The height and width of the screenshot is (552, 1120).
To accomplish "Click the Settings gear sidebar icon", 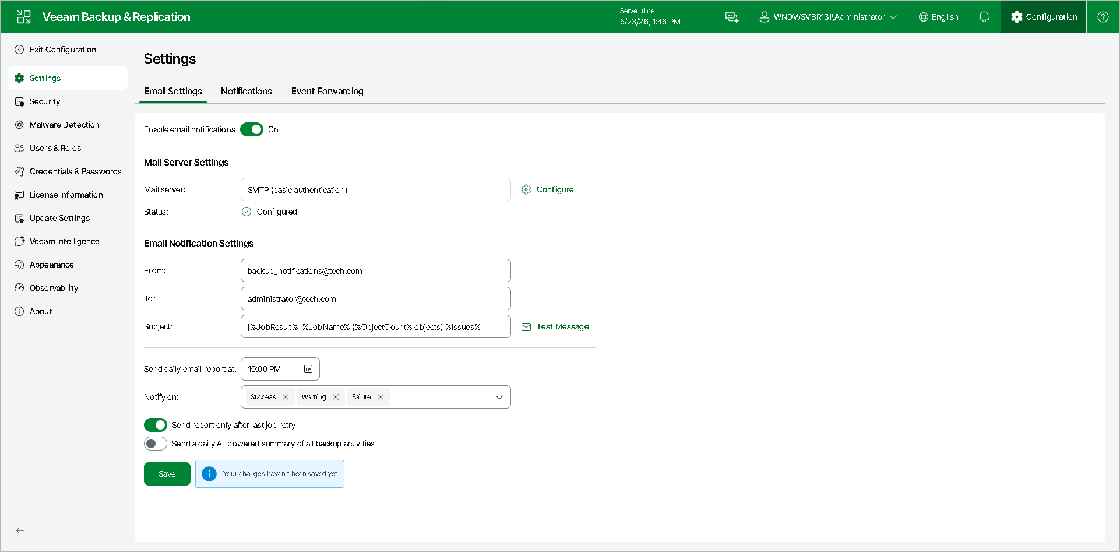I will [19, 78].
